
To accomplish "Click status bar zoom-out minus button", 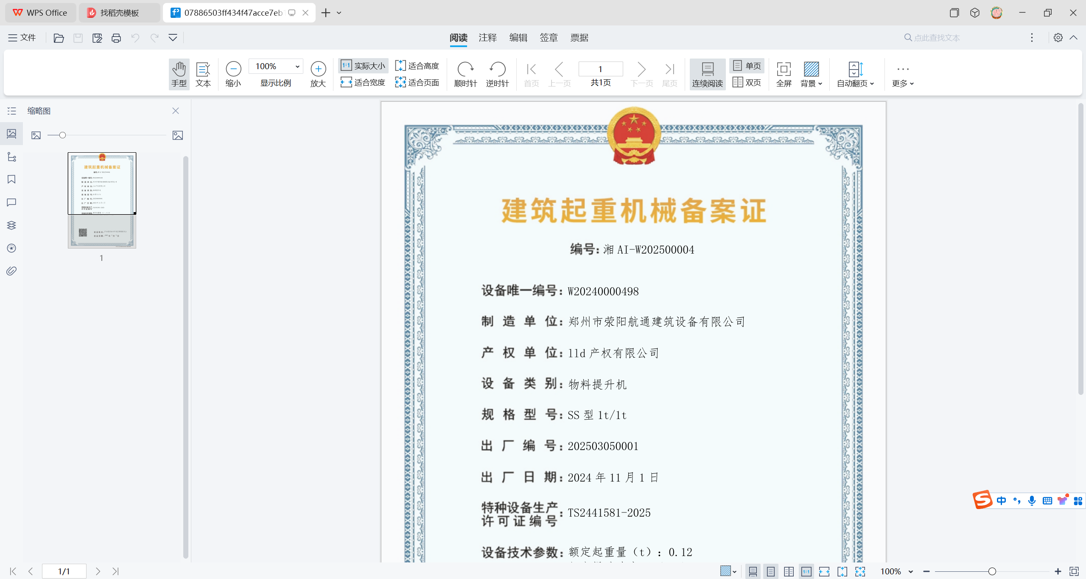I will (x=926, y=571).
